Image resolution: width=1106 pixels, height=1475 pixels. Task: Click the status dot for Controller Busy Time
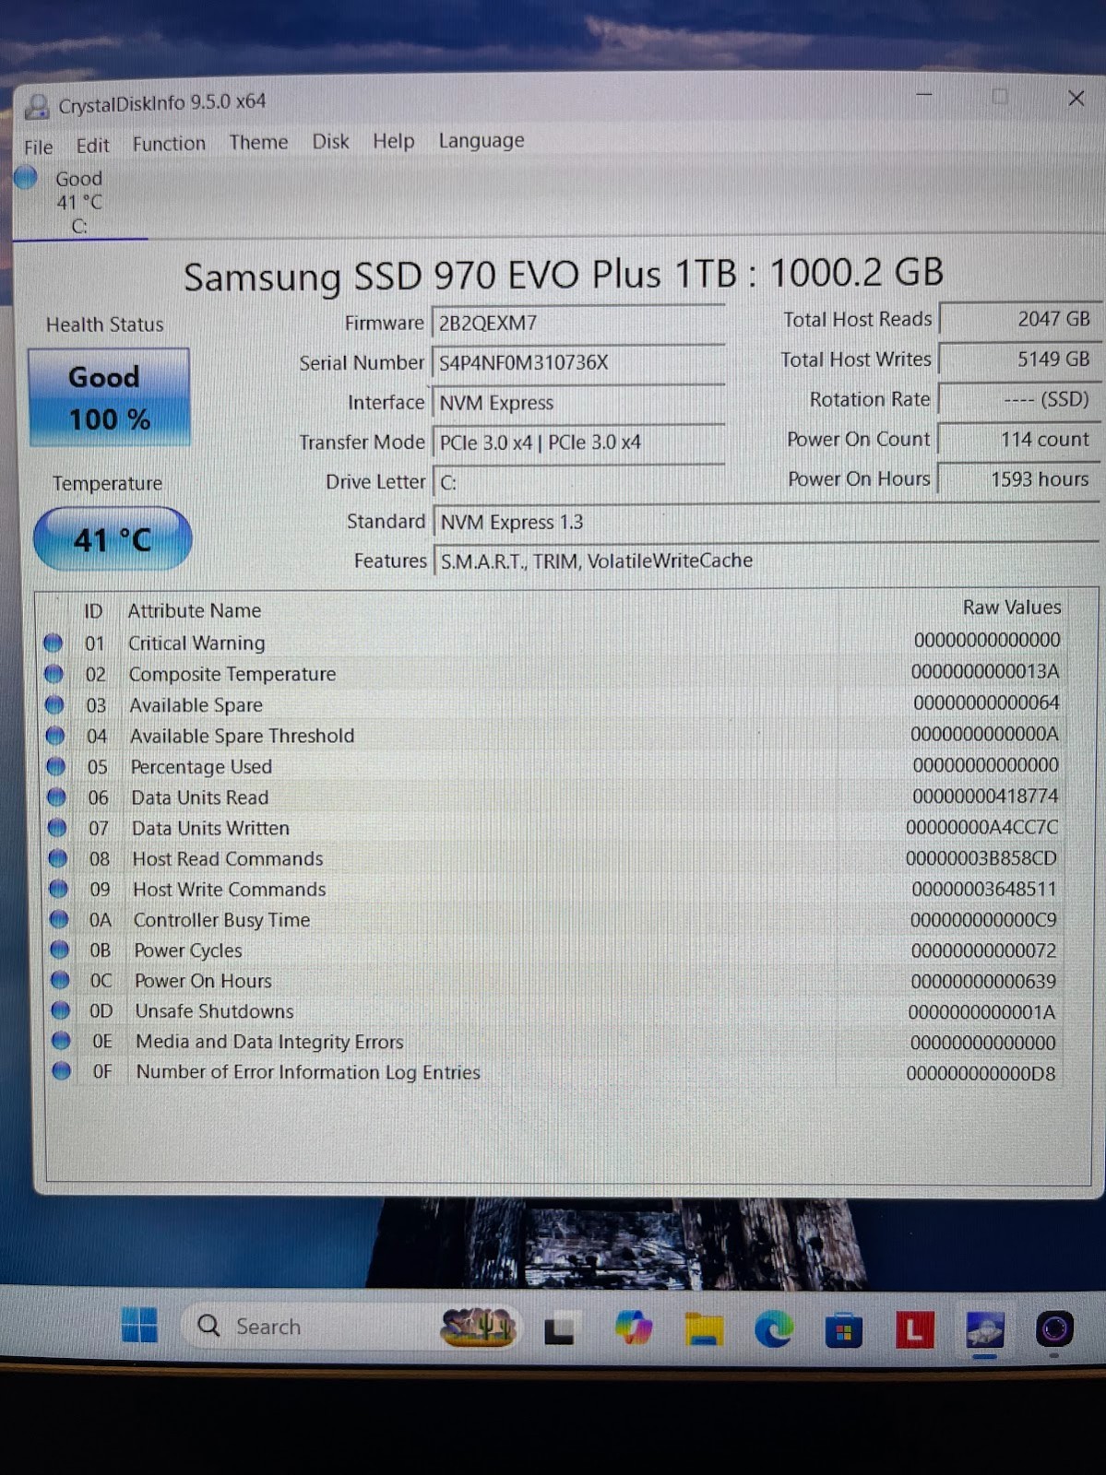(x=59, y=919)
